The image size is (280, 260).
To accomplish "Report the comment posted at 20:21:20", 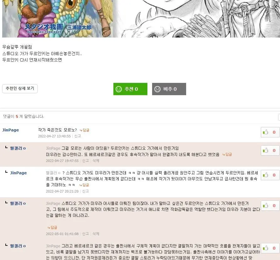I will click(x=85, y=191).
